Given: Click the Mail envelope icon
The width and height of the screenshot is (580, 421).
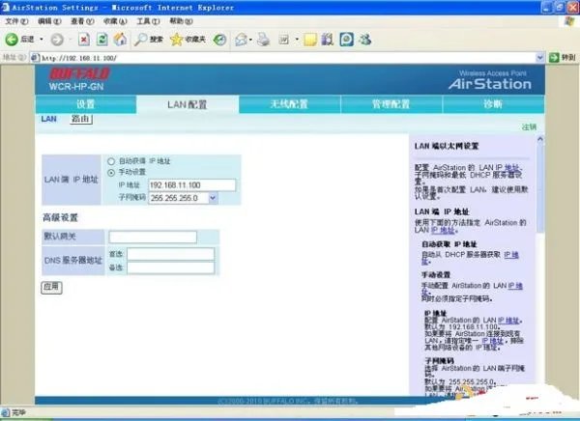Looking at the screenshot, I should pos(241,40).
